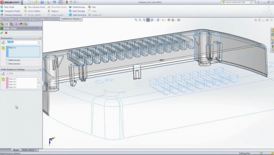This screenshot has width=274, height=155.
Task: Switch to the Office Products tab
Action: tap(51, 19)
